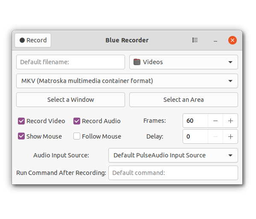Image resolution: width=256 pixels, height=219 pixels.
Task: Click the Videos folder icon
Action: click(x=137, y=62)
